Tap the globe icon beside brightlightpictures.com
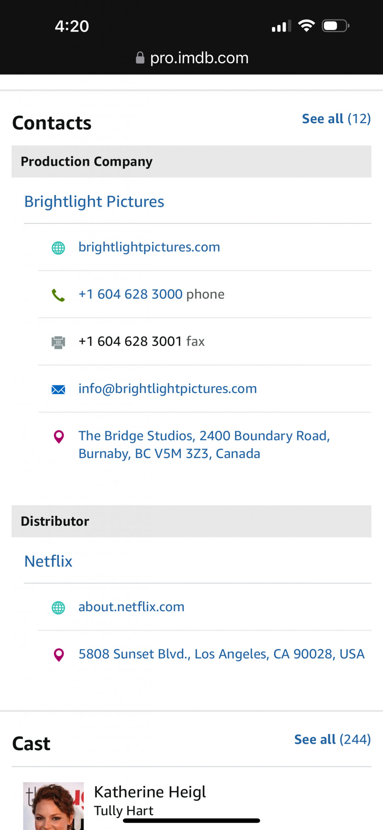Viewport: 383px width, 830px height. point(58,248)
